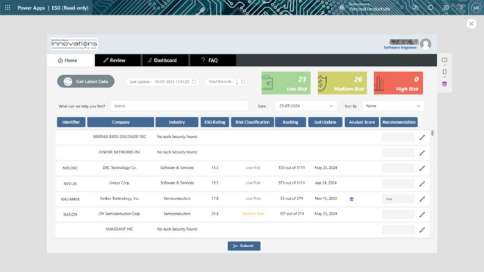Refresh icon next to Total Records
This screenshot has width=484, height=272.
tap(243, 82)
